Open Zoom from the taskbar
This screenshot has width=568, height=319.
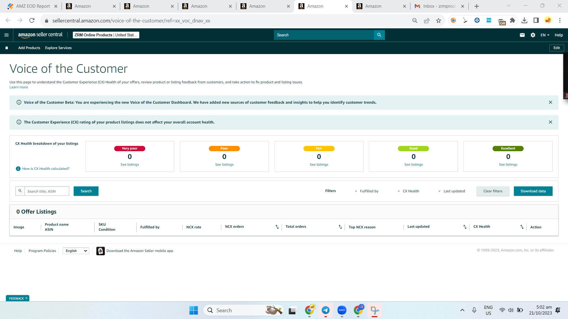(342, 310)
